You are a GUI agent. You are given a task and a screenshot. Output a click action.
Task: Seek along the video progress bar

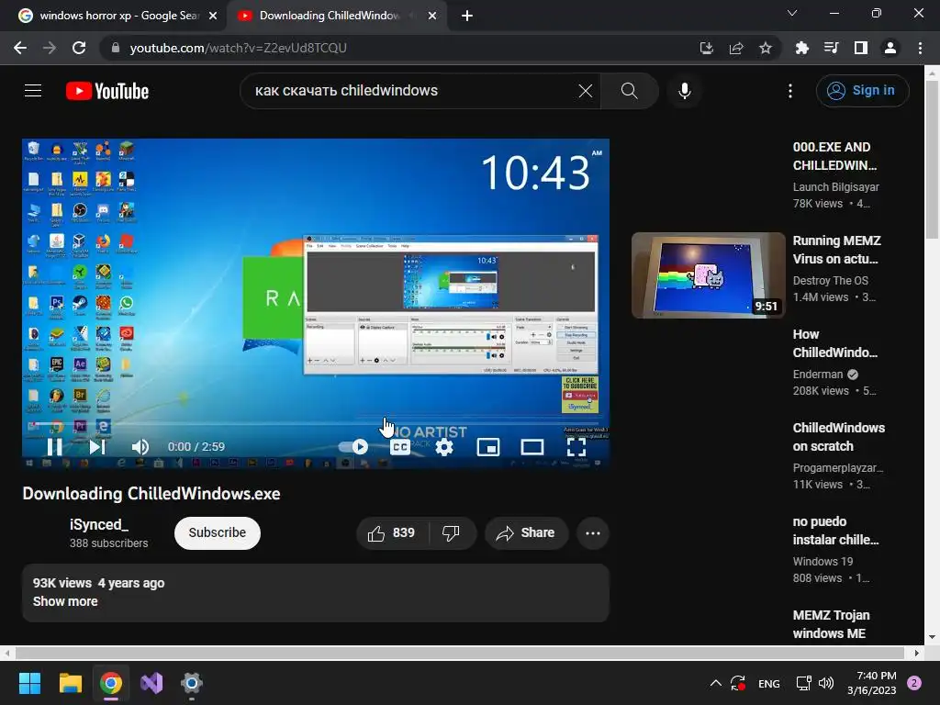(x=316, y=423)
